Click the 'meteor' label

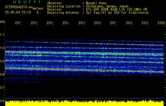[x=38, y=8]
